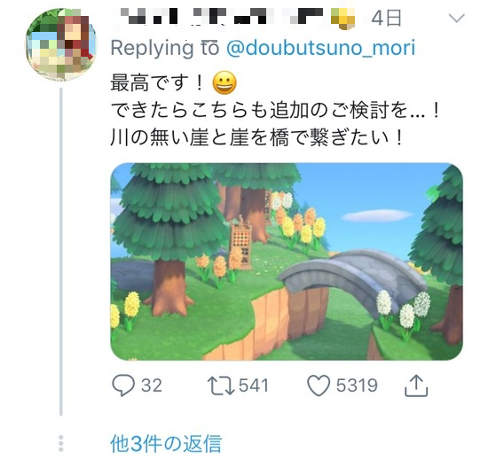Click the three-dot thread continuation indicator
The width and height of the screenshot is (488, 467).
click(x=61, y=444)
